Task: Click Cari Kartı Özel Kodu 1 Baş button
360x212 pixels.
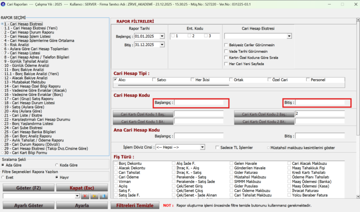Action: (x=143, y=114)
